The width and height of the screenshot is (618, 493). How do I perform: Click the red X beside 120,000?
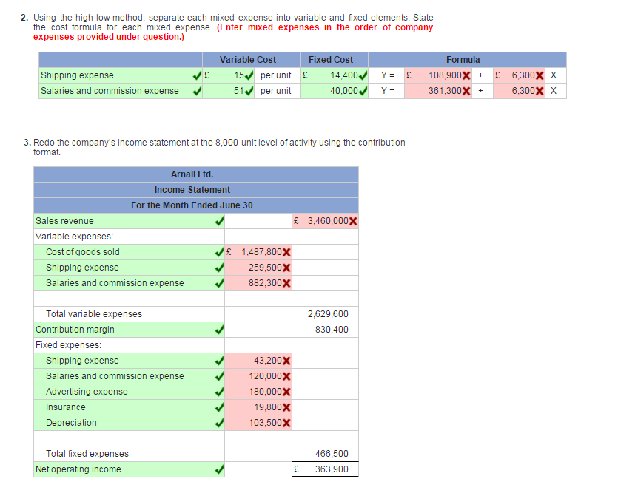[x=286, y=376]
